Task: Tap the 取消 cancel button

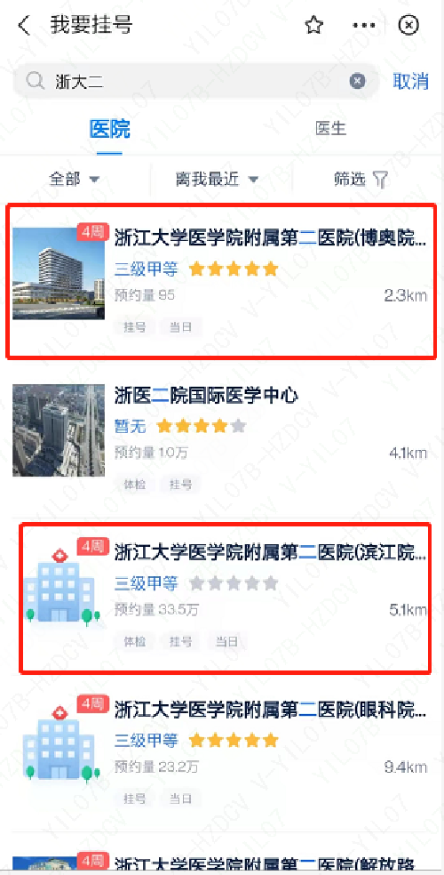Action: coord(410,82)
